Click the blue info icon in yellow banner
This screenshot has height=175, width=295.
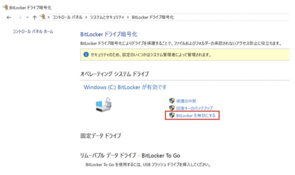[x=86, y=54]
